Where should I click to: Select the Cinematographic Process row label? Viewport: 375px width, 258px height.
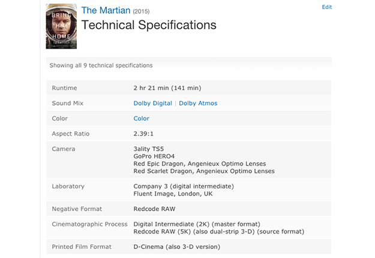89,224
